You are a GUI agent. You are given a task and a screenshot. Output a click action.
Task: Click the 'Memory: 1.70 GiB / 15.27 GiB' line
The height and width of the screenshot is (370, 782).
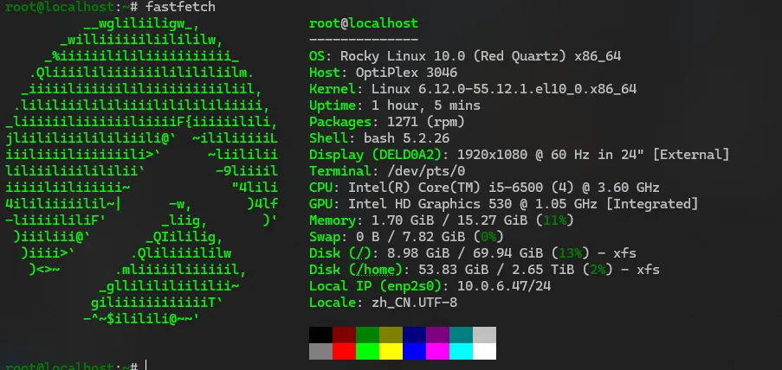[442, 220]
